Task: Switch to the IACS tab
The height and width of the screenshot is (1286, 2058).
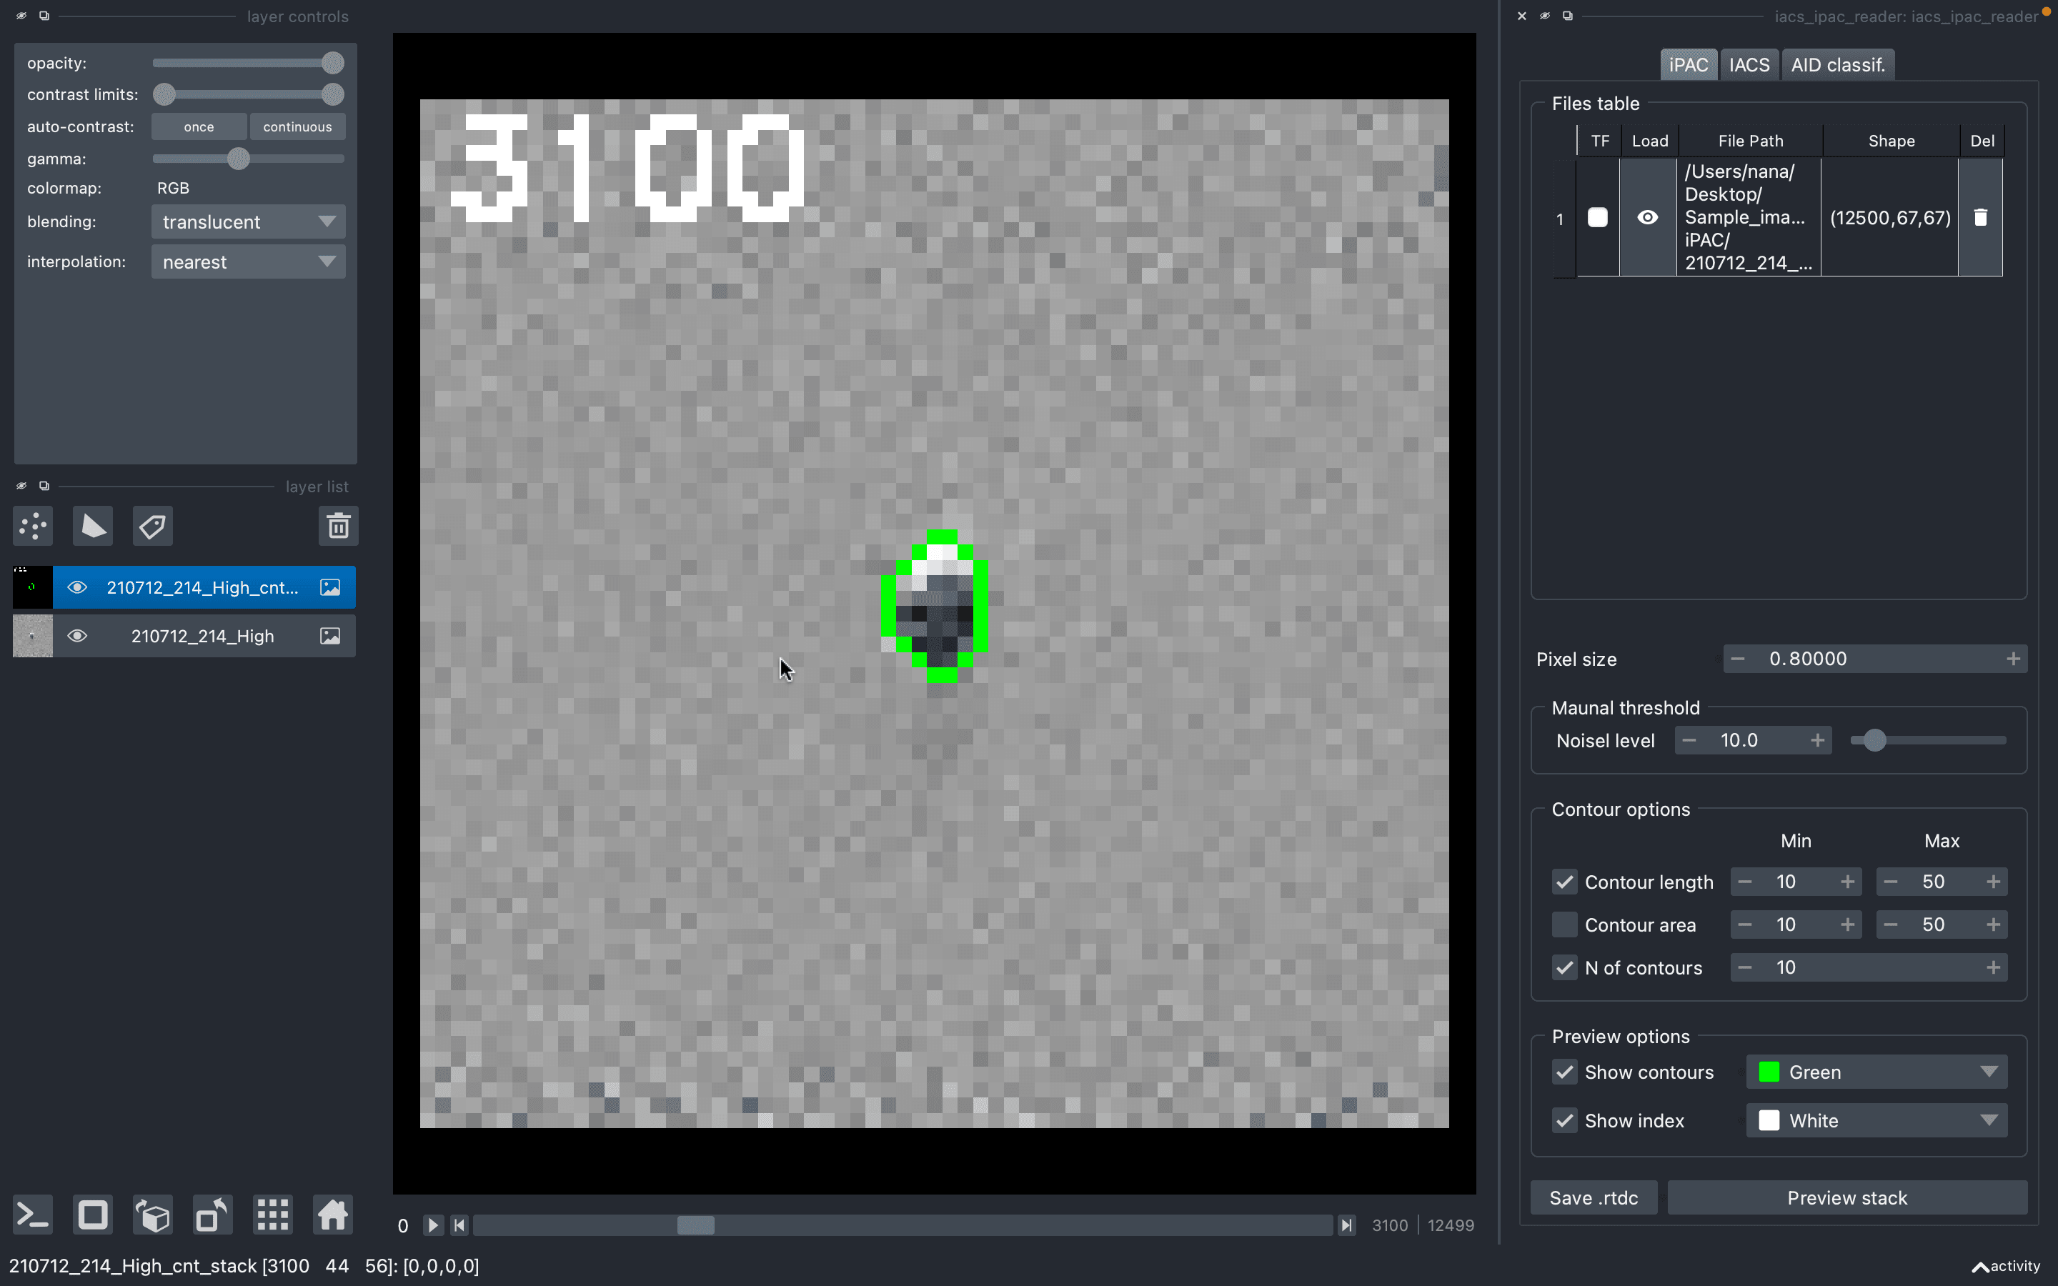Action: pyautogui.click(x=1749, y=64)
